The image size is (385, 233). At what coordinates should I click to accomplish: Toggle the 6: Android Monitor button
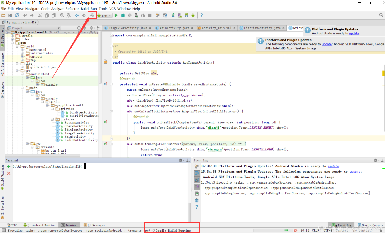pos(39,225)
